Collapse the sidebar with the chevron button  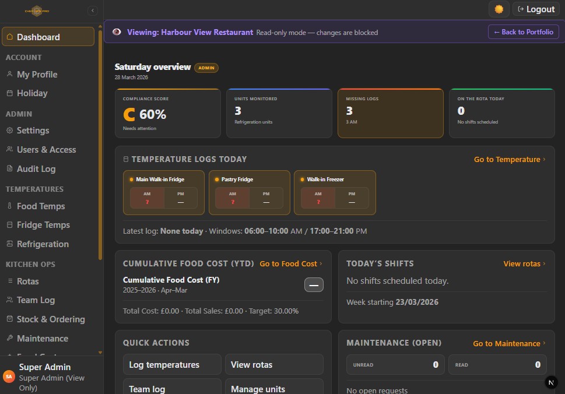pos(93,10)
